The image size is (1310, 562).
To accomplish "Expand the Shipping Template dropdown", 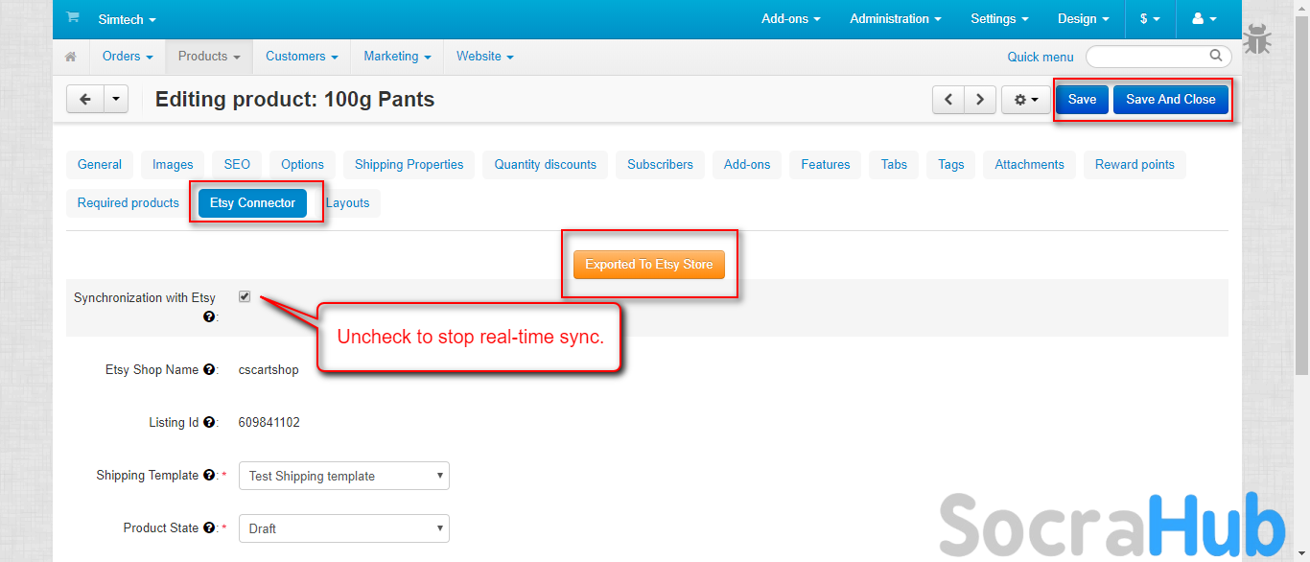I will [x=343, y=476].
